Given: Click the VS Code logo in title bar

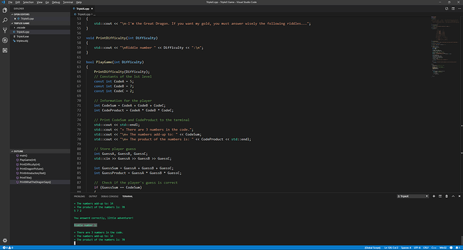Looking at the screenshot, I should (3, 2).
